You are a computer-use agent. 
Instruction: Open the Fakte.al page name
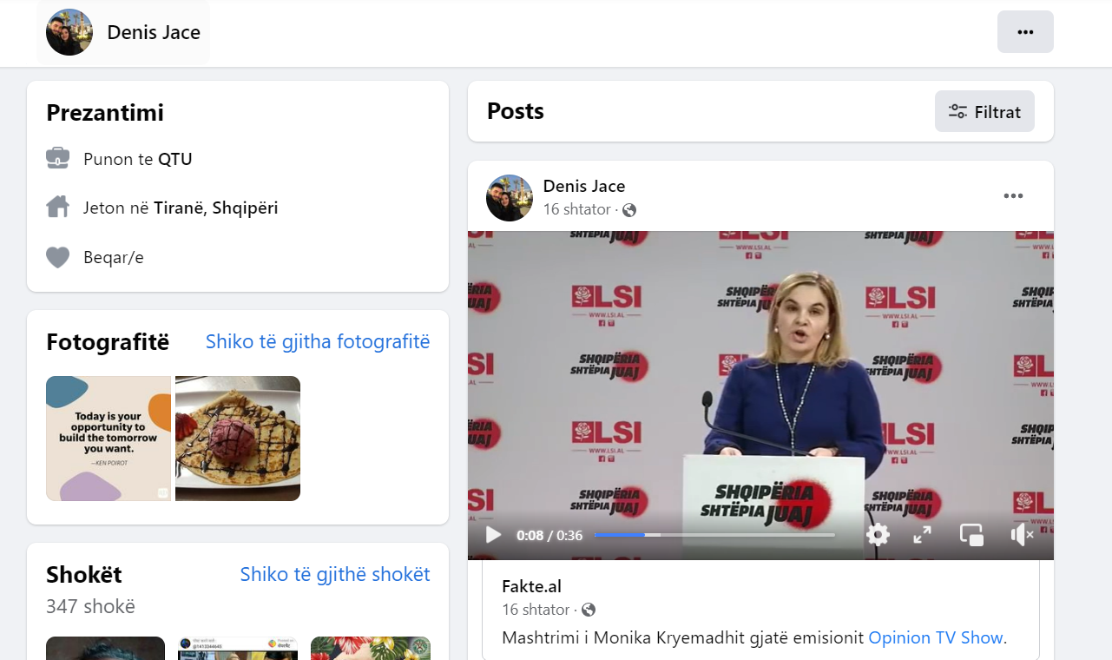click(x=531, y=586)
